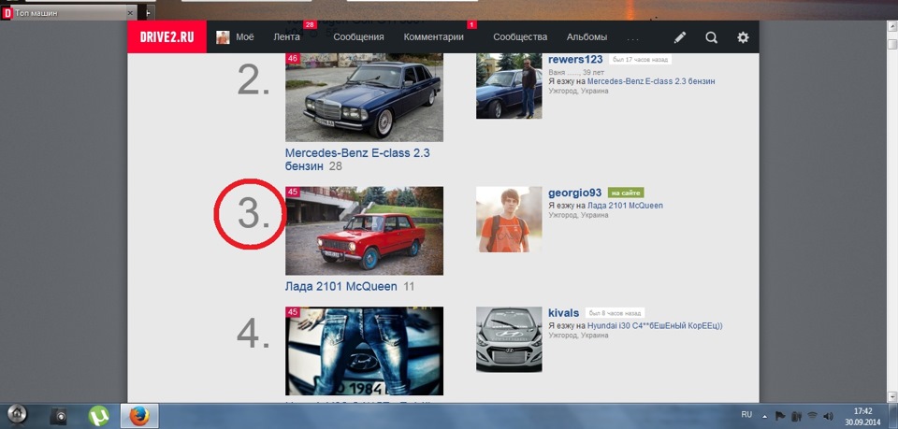The image size is (898, 429).
Task: Open the site search magnifier icon
Action: [x=711, y=37]
